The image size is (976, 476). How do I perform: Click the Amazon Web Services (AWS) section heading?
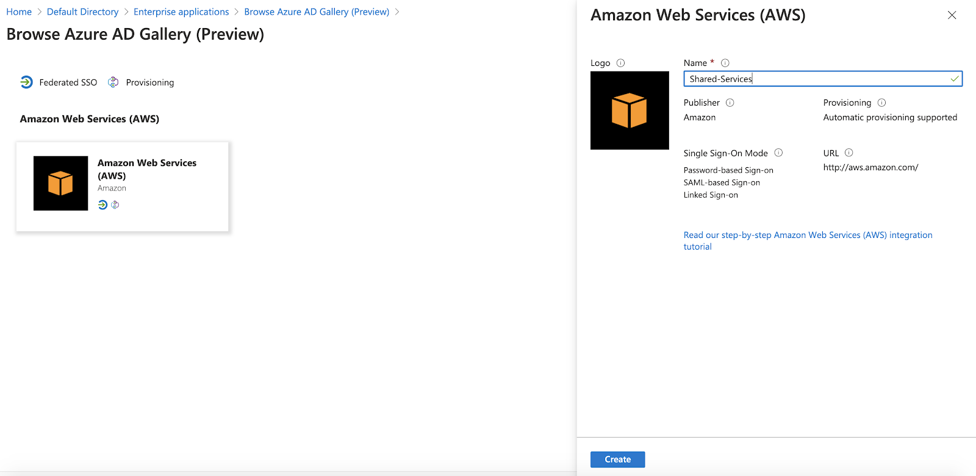point(90,119)
